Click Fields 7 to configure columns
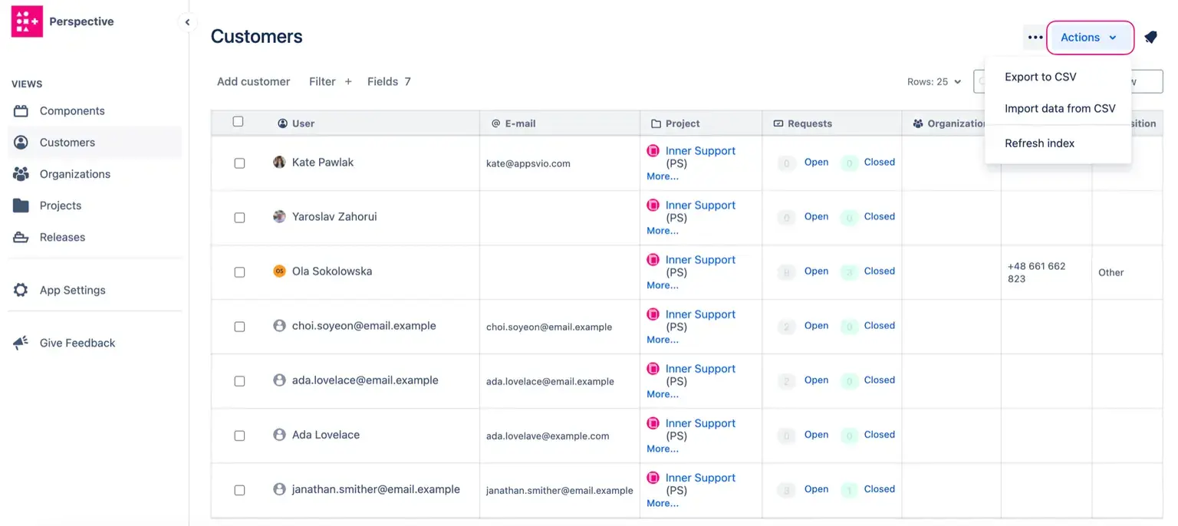Viewport: 1178px width, 526px height. coord(388,81)
